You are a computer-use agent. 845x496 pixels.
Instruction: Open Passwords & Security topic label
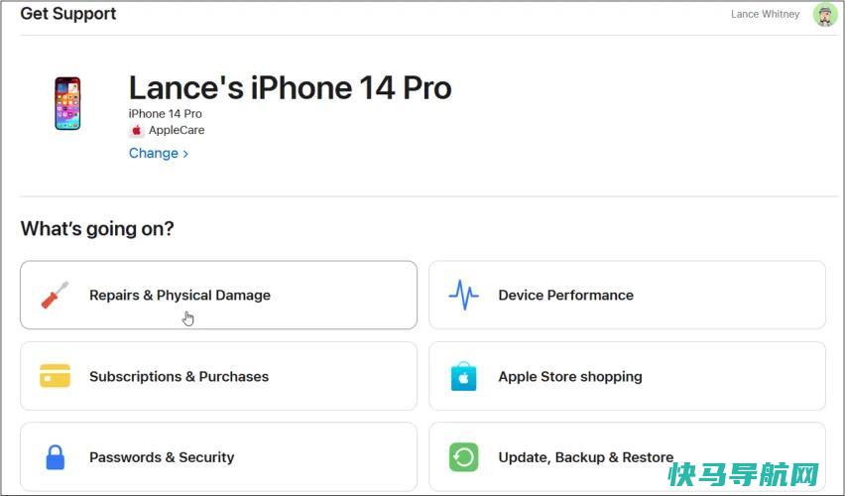point(162,457)
